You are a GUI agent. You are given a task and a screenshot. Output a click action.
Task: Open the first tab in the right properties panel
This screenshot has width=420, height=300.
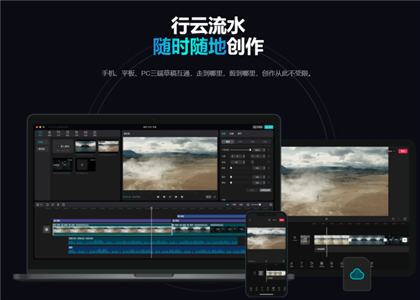point(224,132)
